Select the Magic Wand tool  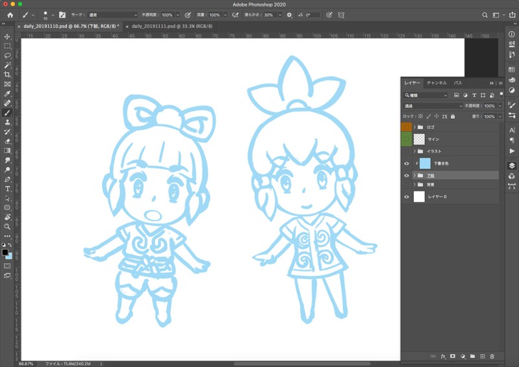(7, 65)
